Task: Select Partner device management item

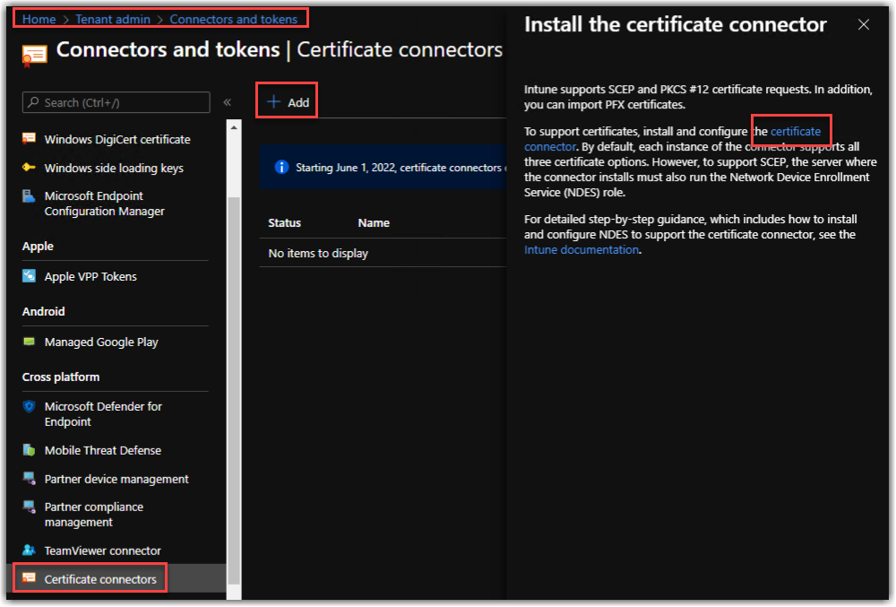Action: [115, 479]
